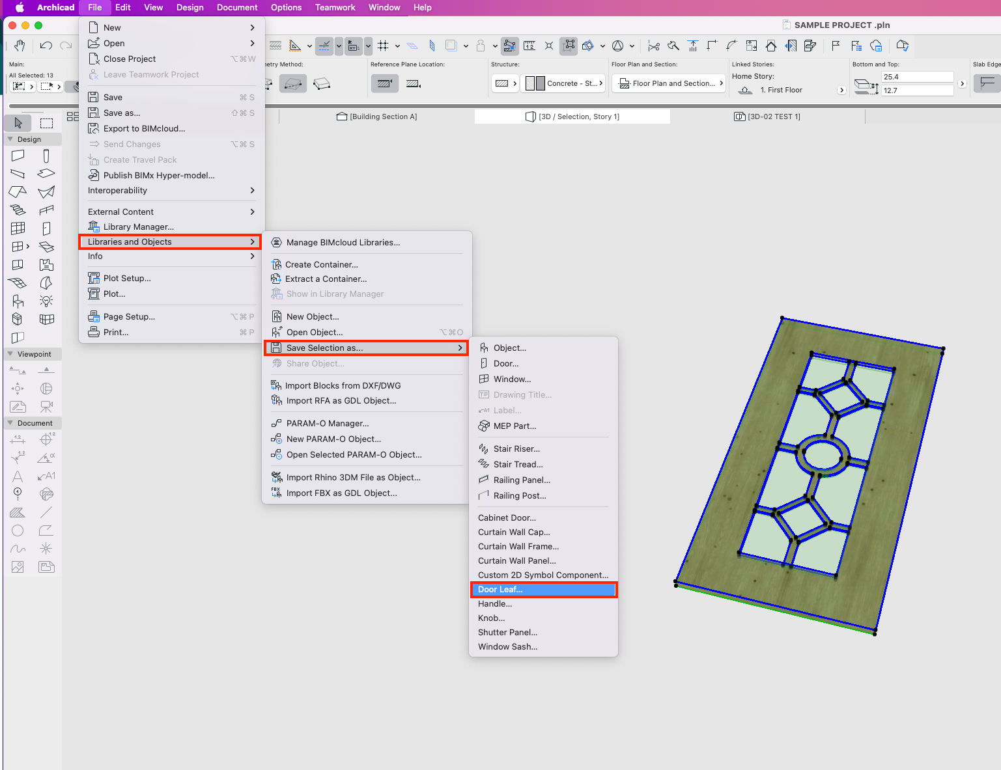Click Publish BIMx Hyper-model entry
This screenshot has height=770, width=1001.
click(172, 175)
